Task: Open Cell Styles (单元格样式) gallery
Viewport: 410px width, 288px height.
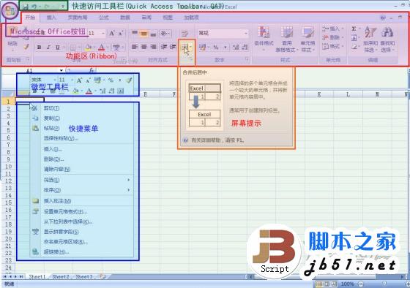Action: point(307,39)
